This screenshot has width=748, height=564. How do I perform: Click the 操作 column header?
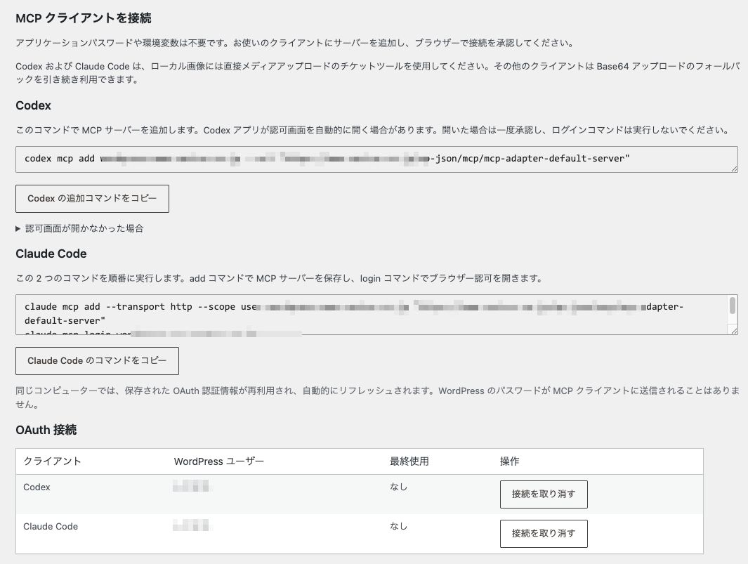(x=509, y=461)
